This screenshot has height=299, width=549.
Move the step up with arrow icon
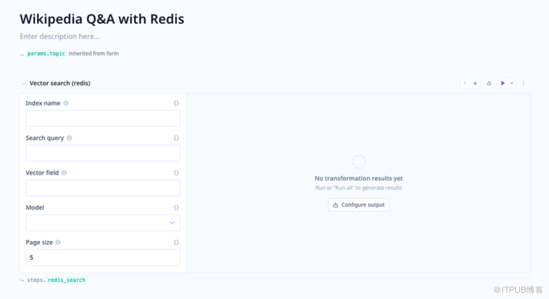coord(465,83)
